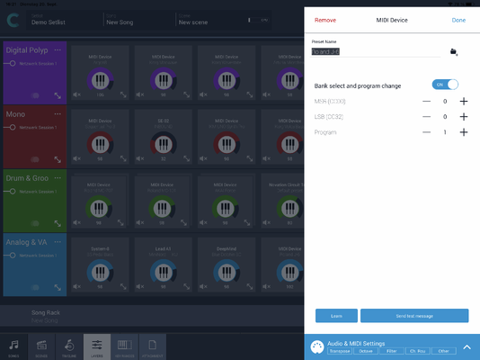Screen dimensions: 480x360
Task: Toggle Bank select and program change switch
Action: tap(445, 85)
